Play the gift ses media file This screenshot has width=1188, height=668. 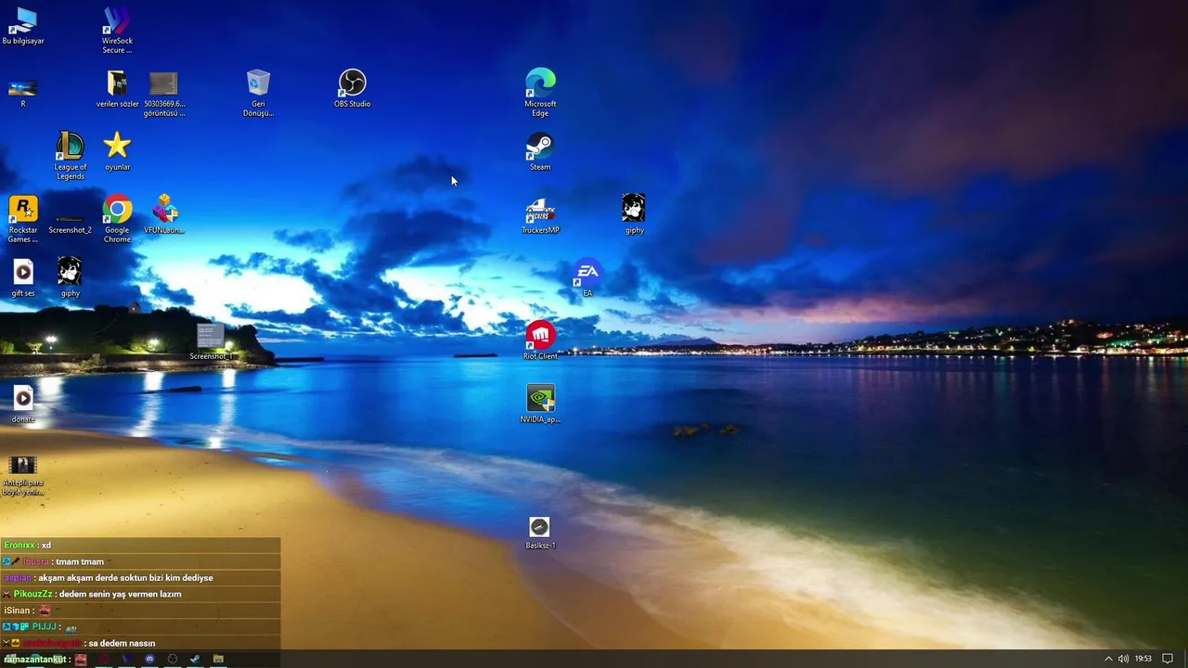click(x=23, y=277)
